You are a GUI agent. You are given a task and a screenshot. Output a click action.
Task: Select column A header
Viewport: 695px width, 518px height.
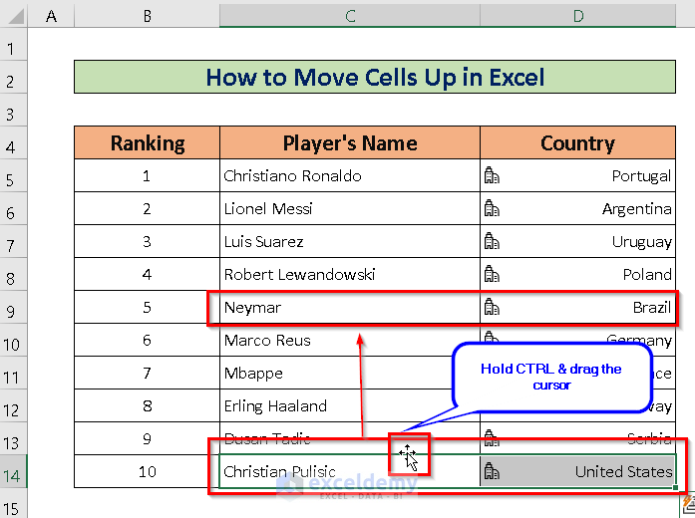tap(51, 16)
